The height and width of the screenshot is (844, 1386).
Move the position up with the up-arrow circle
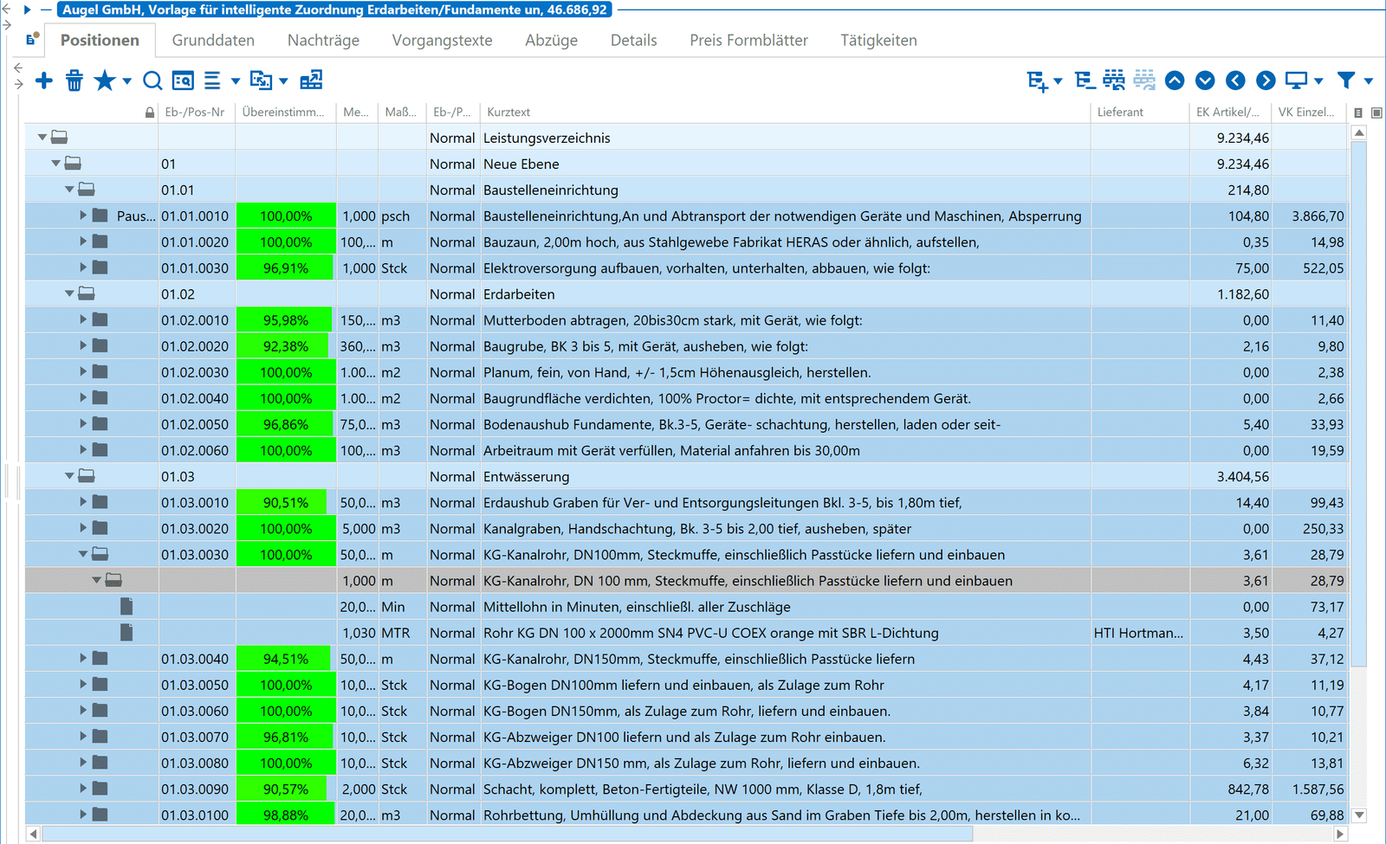pos(1175,81)
